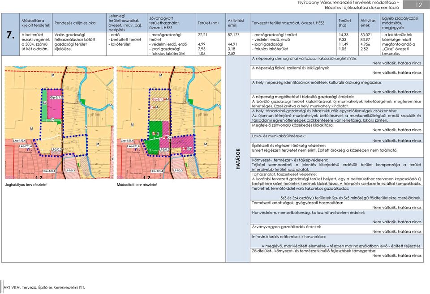This screenshot has height=294, width=430.
Task: Click the area value '7,95'
Action: [202, 49]
